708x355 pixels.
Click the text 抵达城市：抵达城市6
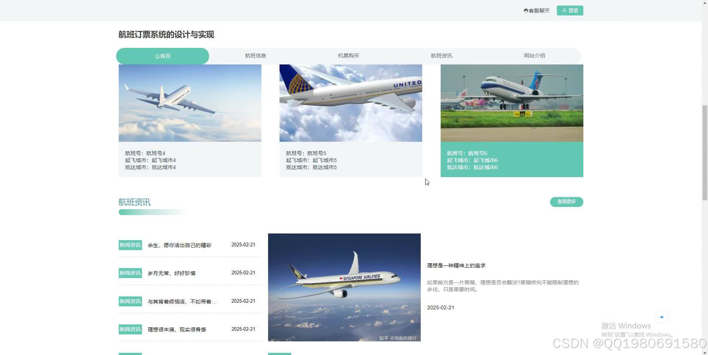coord(472,167)
